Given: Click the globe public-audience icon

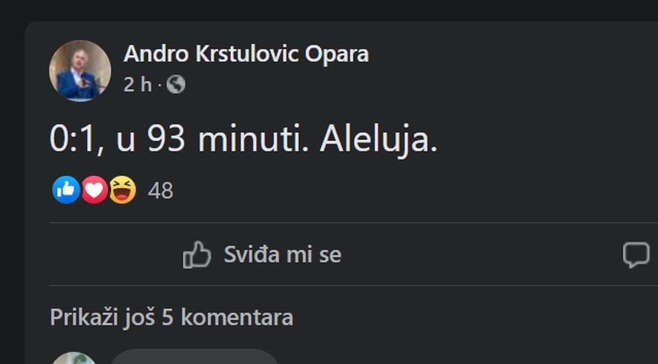Looking at the screenshot, I should click(175, 84).
